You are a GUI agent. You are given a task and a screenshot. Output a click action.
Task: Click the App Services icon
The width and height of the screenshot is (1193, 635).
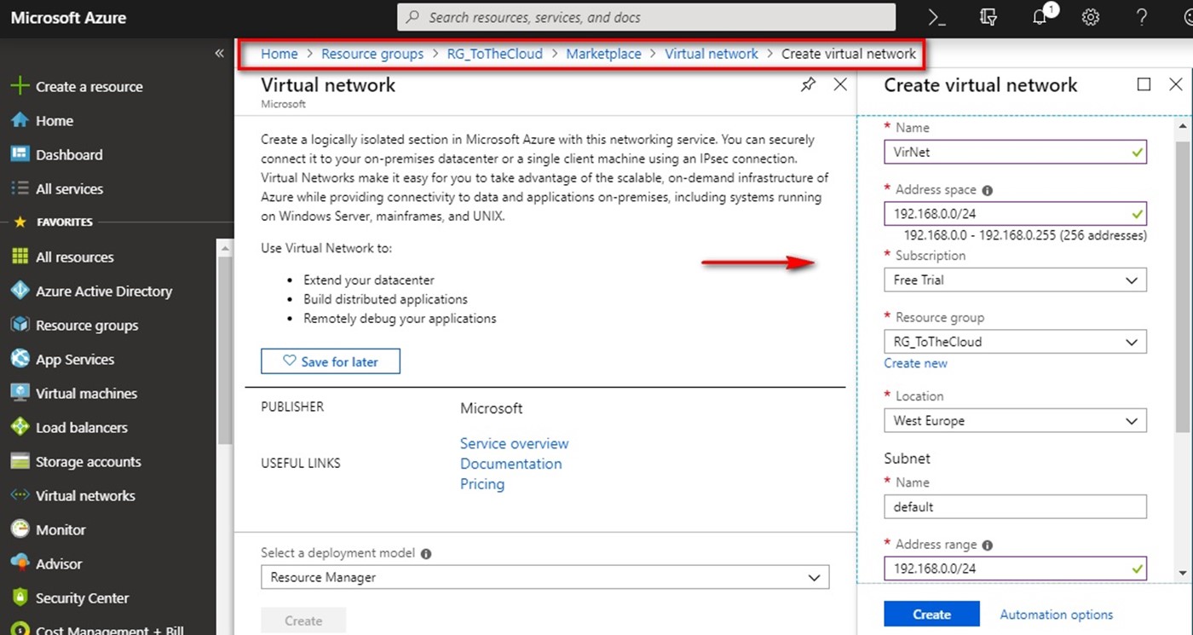(x=20, y=359)
